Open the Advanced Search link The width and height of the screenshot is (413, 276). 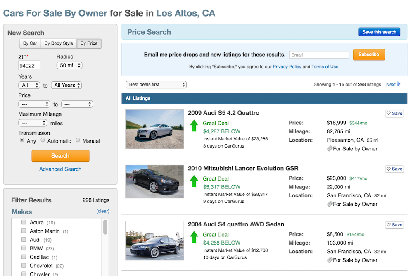click(x=60, y=169)
